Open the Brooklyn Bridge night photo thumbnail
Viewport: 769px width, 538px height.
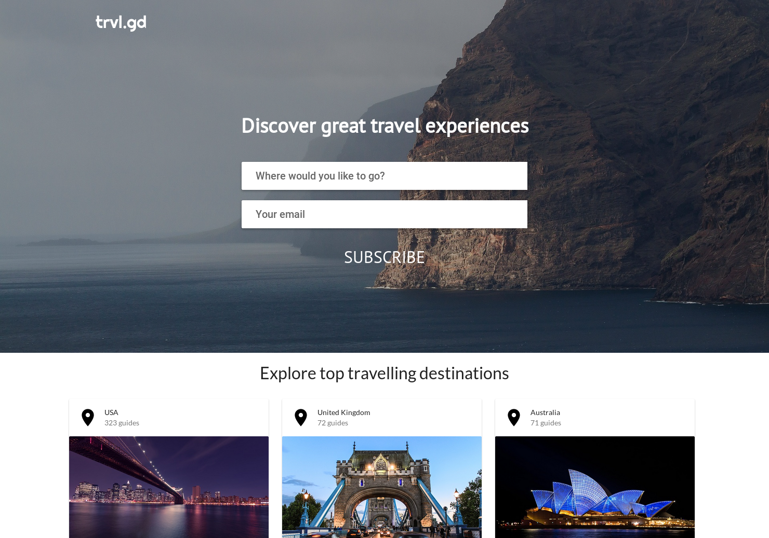tap(169, 487)
